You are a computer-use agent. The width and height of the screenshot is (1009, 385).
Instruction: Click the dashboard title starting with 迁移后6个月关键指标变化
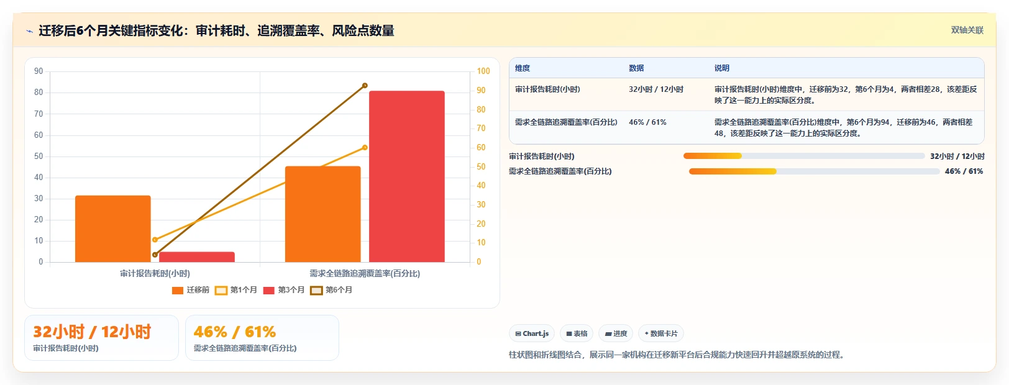pos(216,30)
